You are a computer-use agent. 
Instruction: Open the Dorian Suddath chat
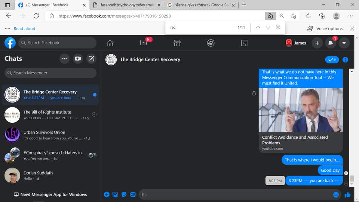click(x=50, y=175)
